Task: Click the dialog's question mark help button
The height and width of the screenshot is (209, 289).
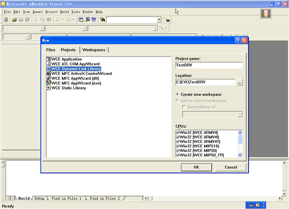Action: (x=238, y=40)
